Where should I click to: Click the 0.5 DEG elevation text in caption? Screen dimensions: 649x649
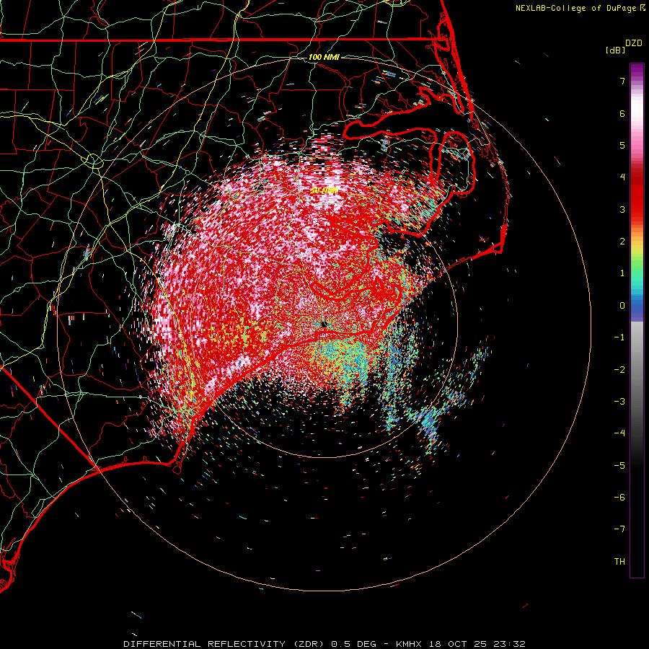[x=354, y=644]
